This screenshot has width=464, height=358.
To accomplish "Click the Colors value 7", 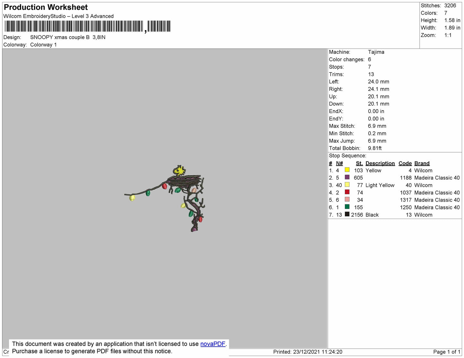I will 446,13.
